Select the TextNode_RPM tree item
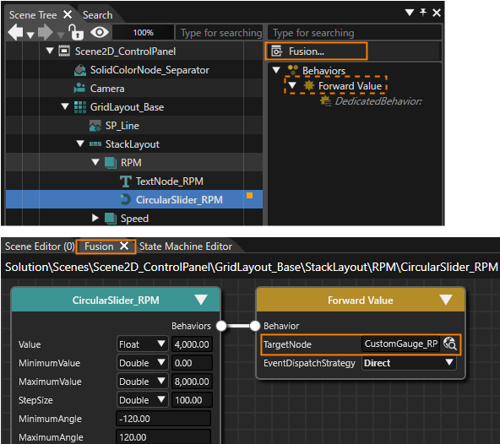This screenshot has height=444, width=500. 169,181
